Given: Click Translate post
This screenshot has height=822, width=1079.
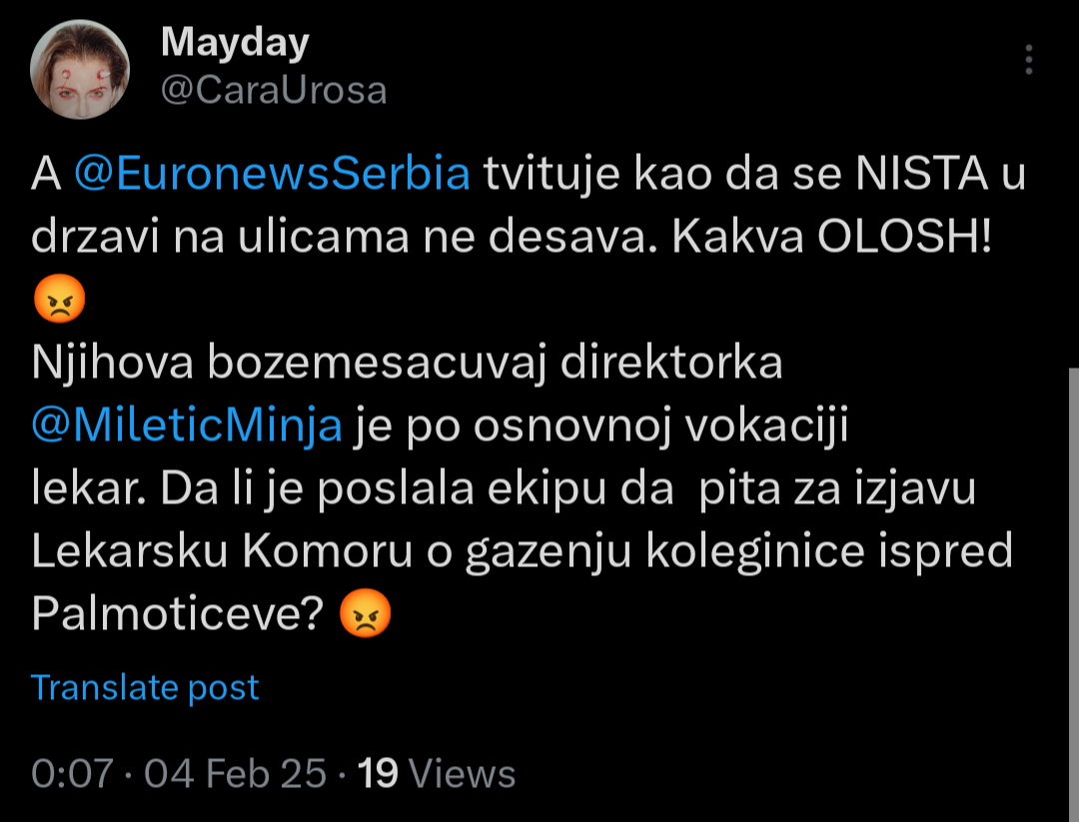Looking at the screenshot, I should point(145,687).
